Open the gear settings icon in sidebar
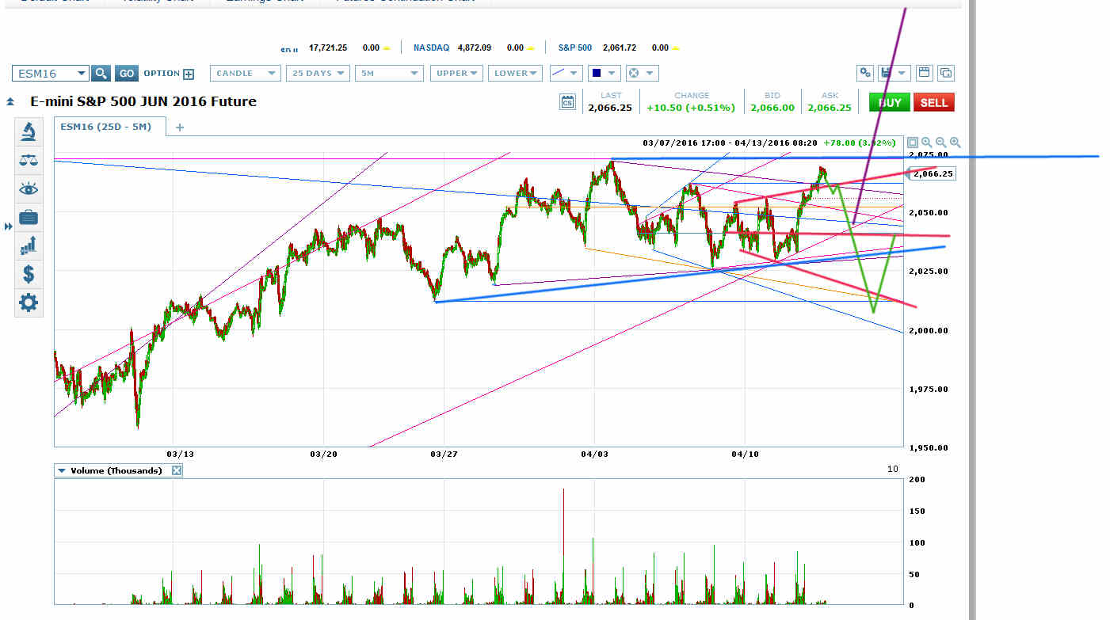This screenshot has width=1110, height=620. (x=29, y=302)
